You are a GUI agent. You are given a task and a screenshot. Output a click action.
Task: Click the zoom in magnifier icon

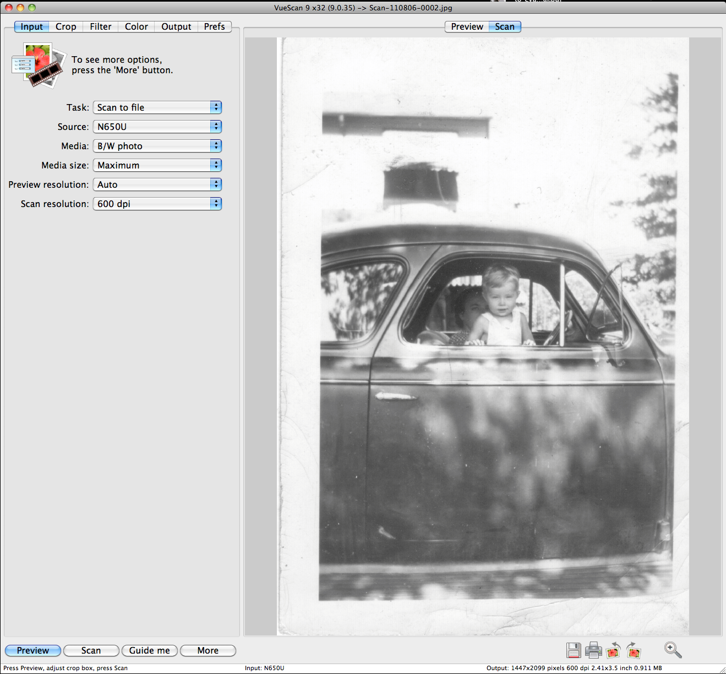click(673, 650)
